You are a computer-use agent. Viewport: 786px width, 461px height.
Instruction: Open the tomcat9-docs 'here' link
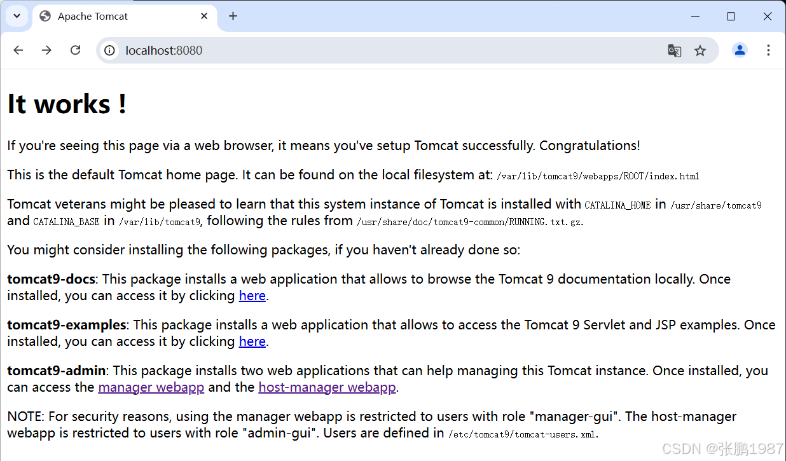point(252,296)
